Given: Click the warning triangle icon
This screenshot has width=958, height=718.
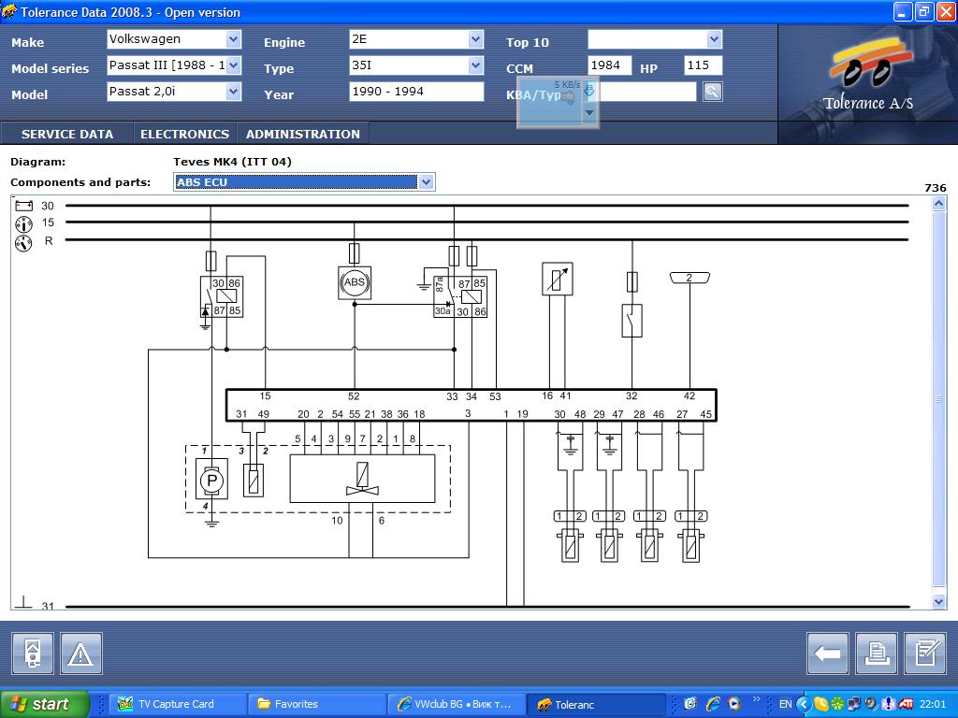Looking at the screenshot, I should click(x=81, y=653).
